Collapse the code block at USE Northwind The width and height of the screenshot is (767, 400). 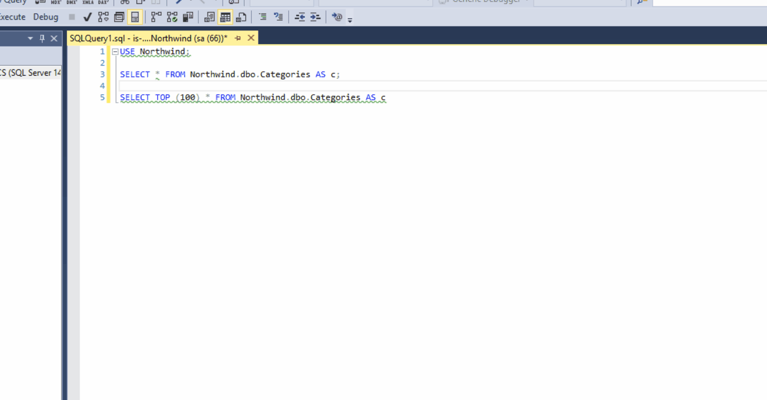pos(115,52)
